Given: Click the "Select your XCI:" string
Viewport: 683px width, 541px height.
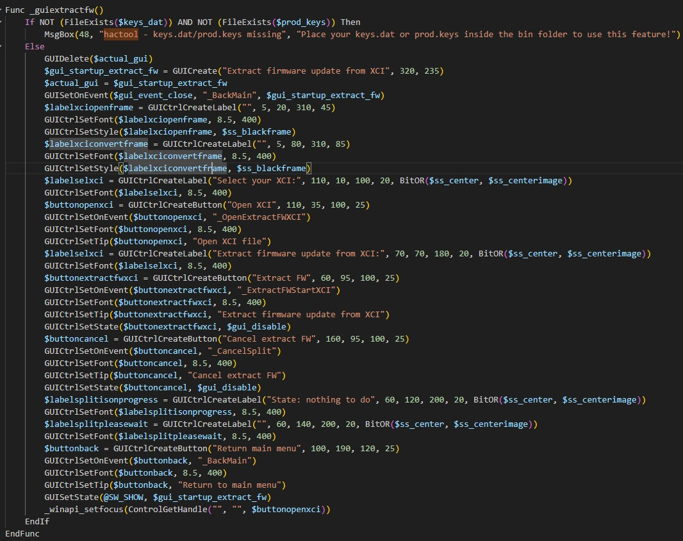Looking at the screenshot, I should (x=256, y=181).
